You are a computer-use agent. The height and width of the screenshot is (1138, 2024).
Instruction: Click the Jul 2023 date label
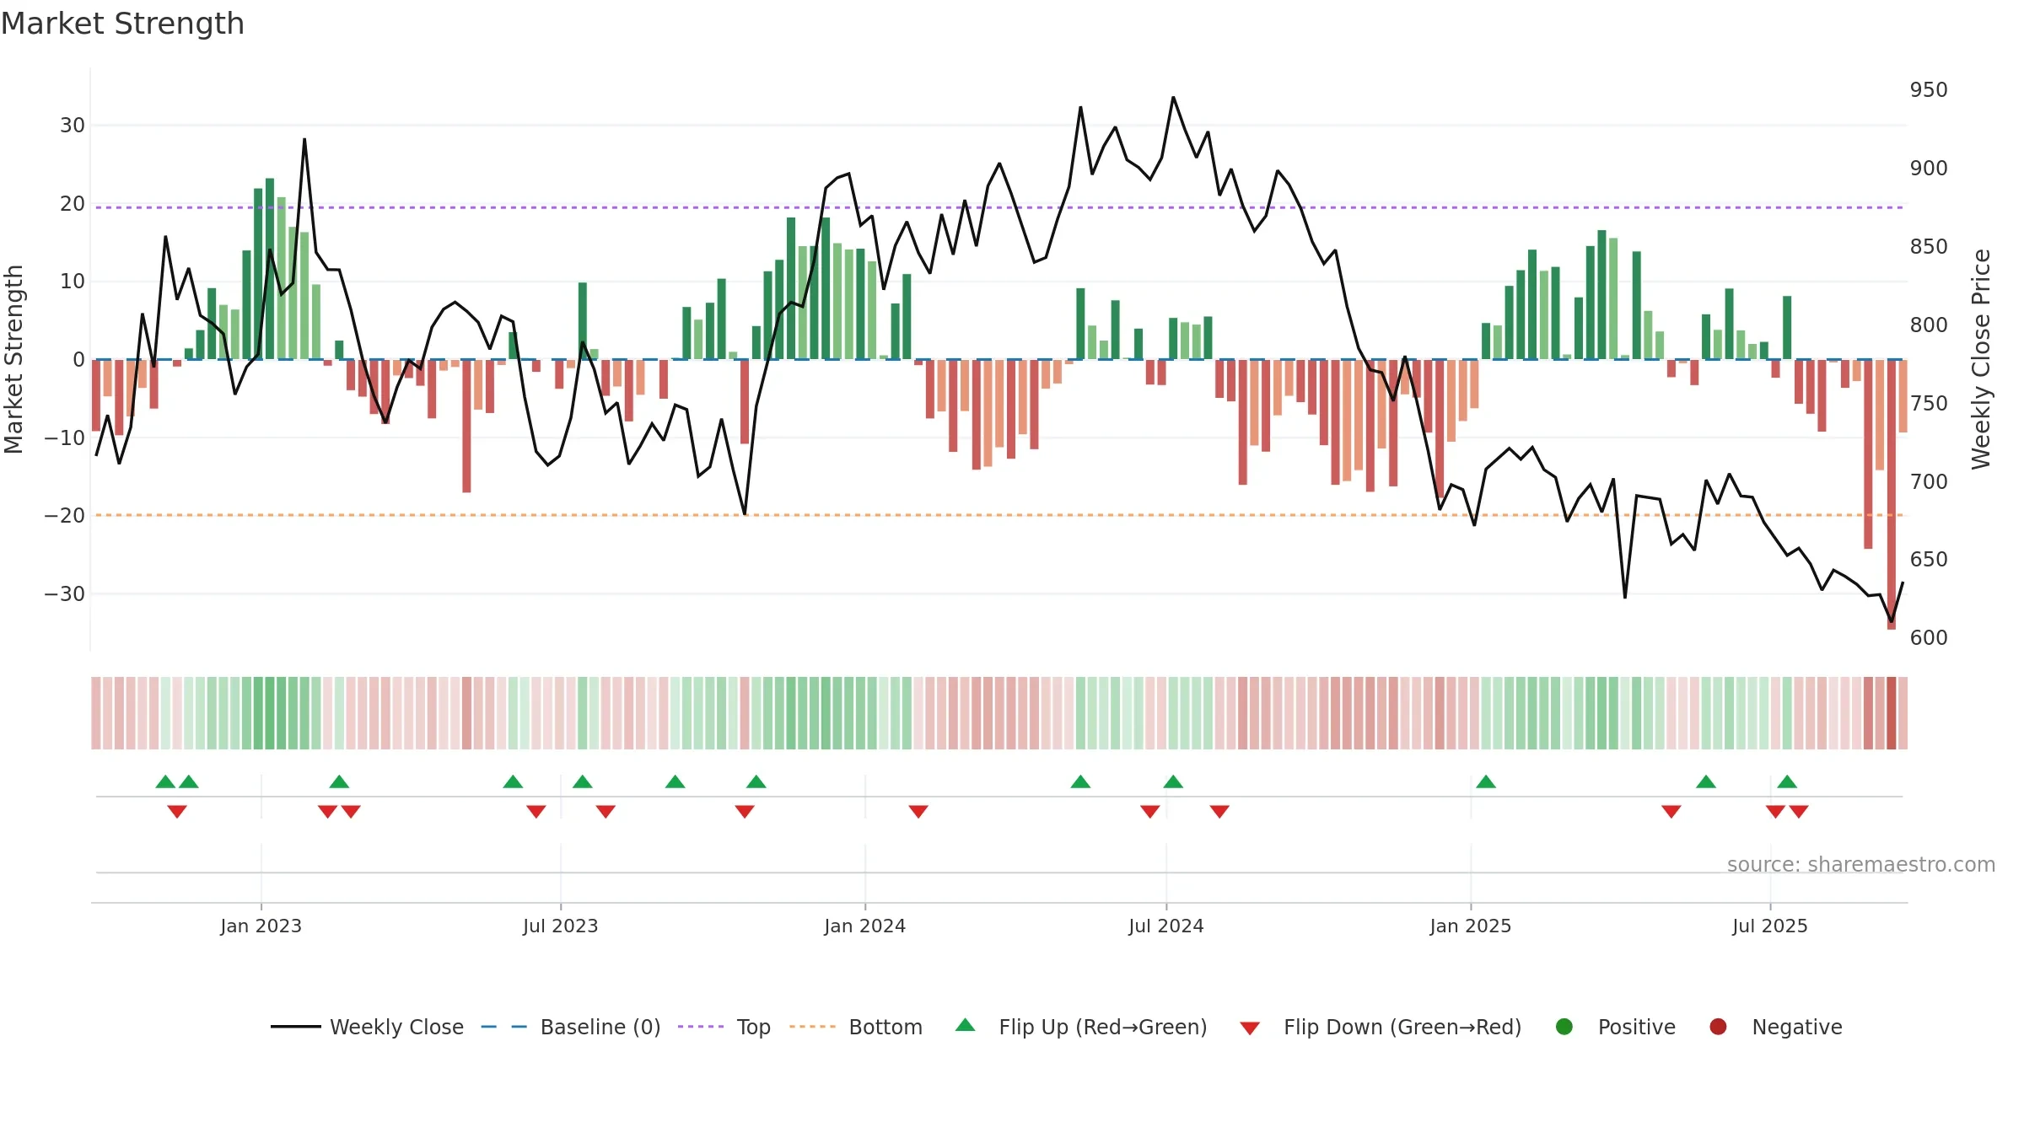560,926
